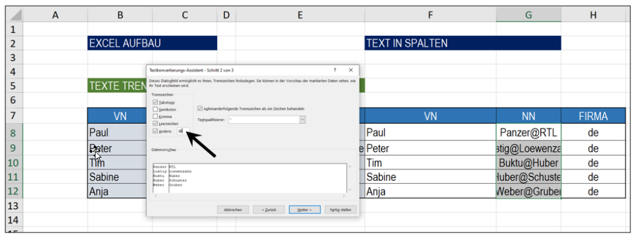Click the EXCEL AUFBAU title cell
This screenshot has width=635, height=239.
tap(153, 43)
